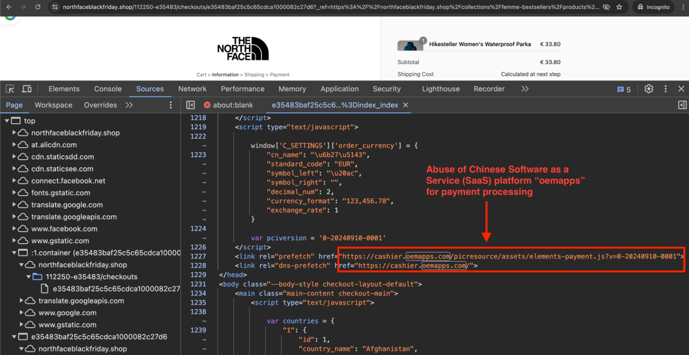Collapse the top frame tree node
This screenshot has width=689, height=355.
pos(7,121)
